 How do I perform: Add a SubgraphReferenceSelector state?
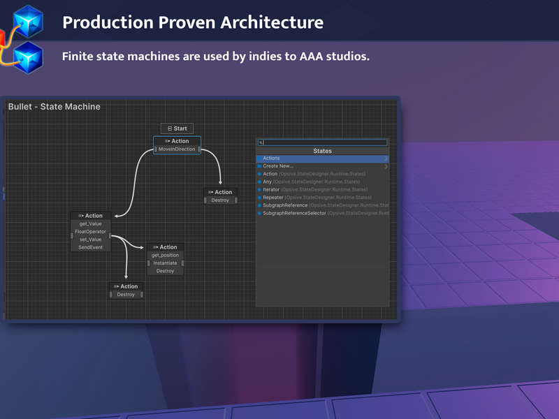click(322, 213)
